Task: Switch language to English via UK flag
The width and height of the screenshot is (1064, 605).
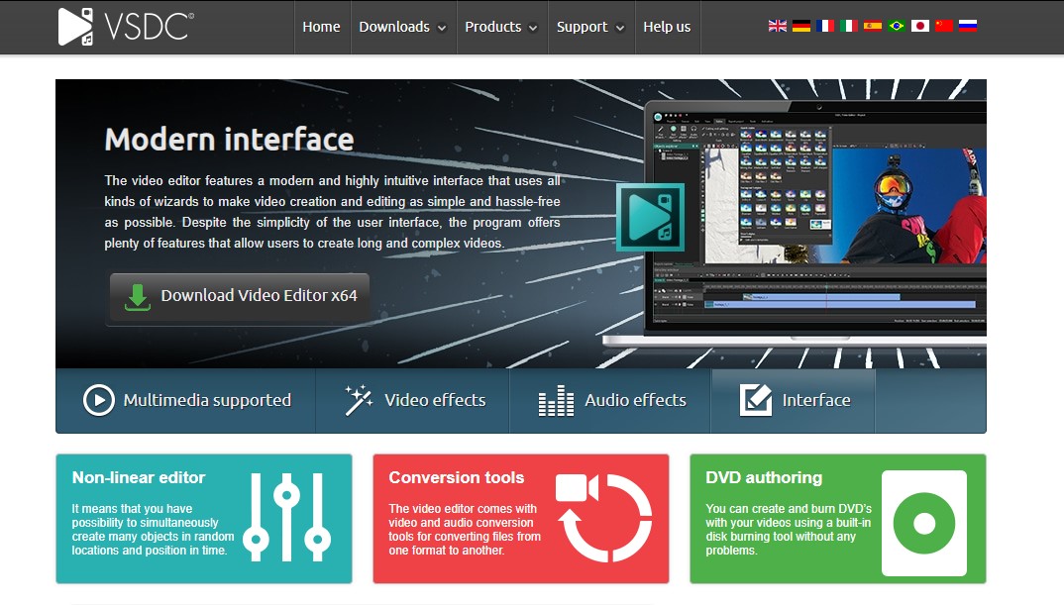Action: 778,26
